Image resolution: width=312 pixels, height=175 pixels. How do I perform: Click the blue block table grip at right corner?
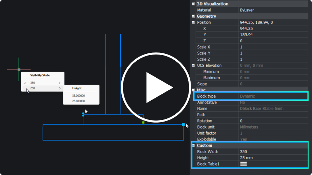click(183, 125)
